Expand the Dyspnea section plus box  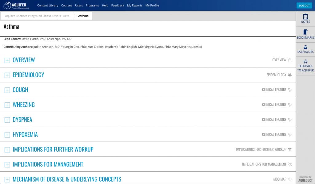[x=7, y=120]
